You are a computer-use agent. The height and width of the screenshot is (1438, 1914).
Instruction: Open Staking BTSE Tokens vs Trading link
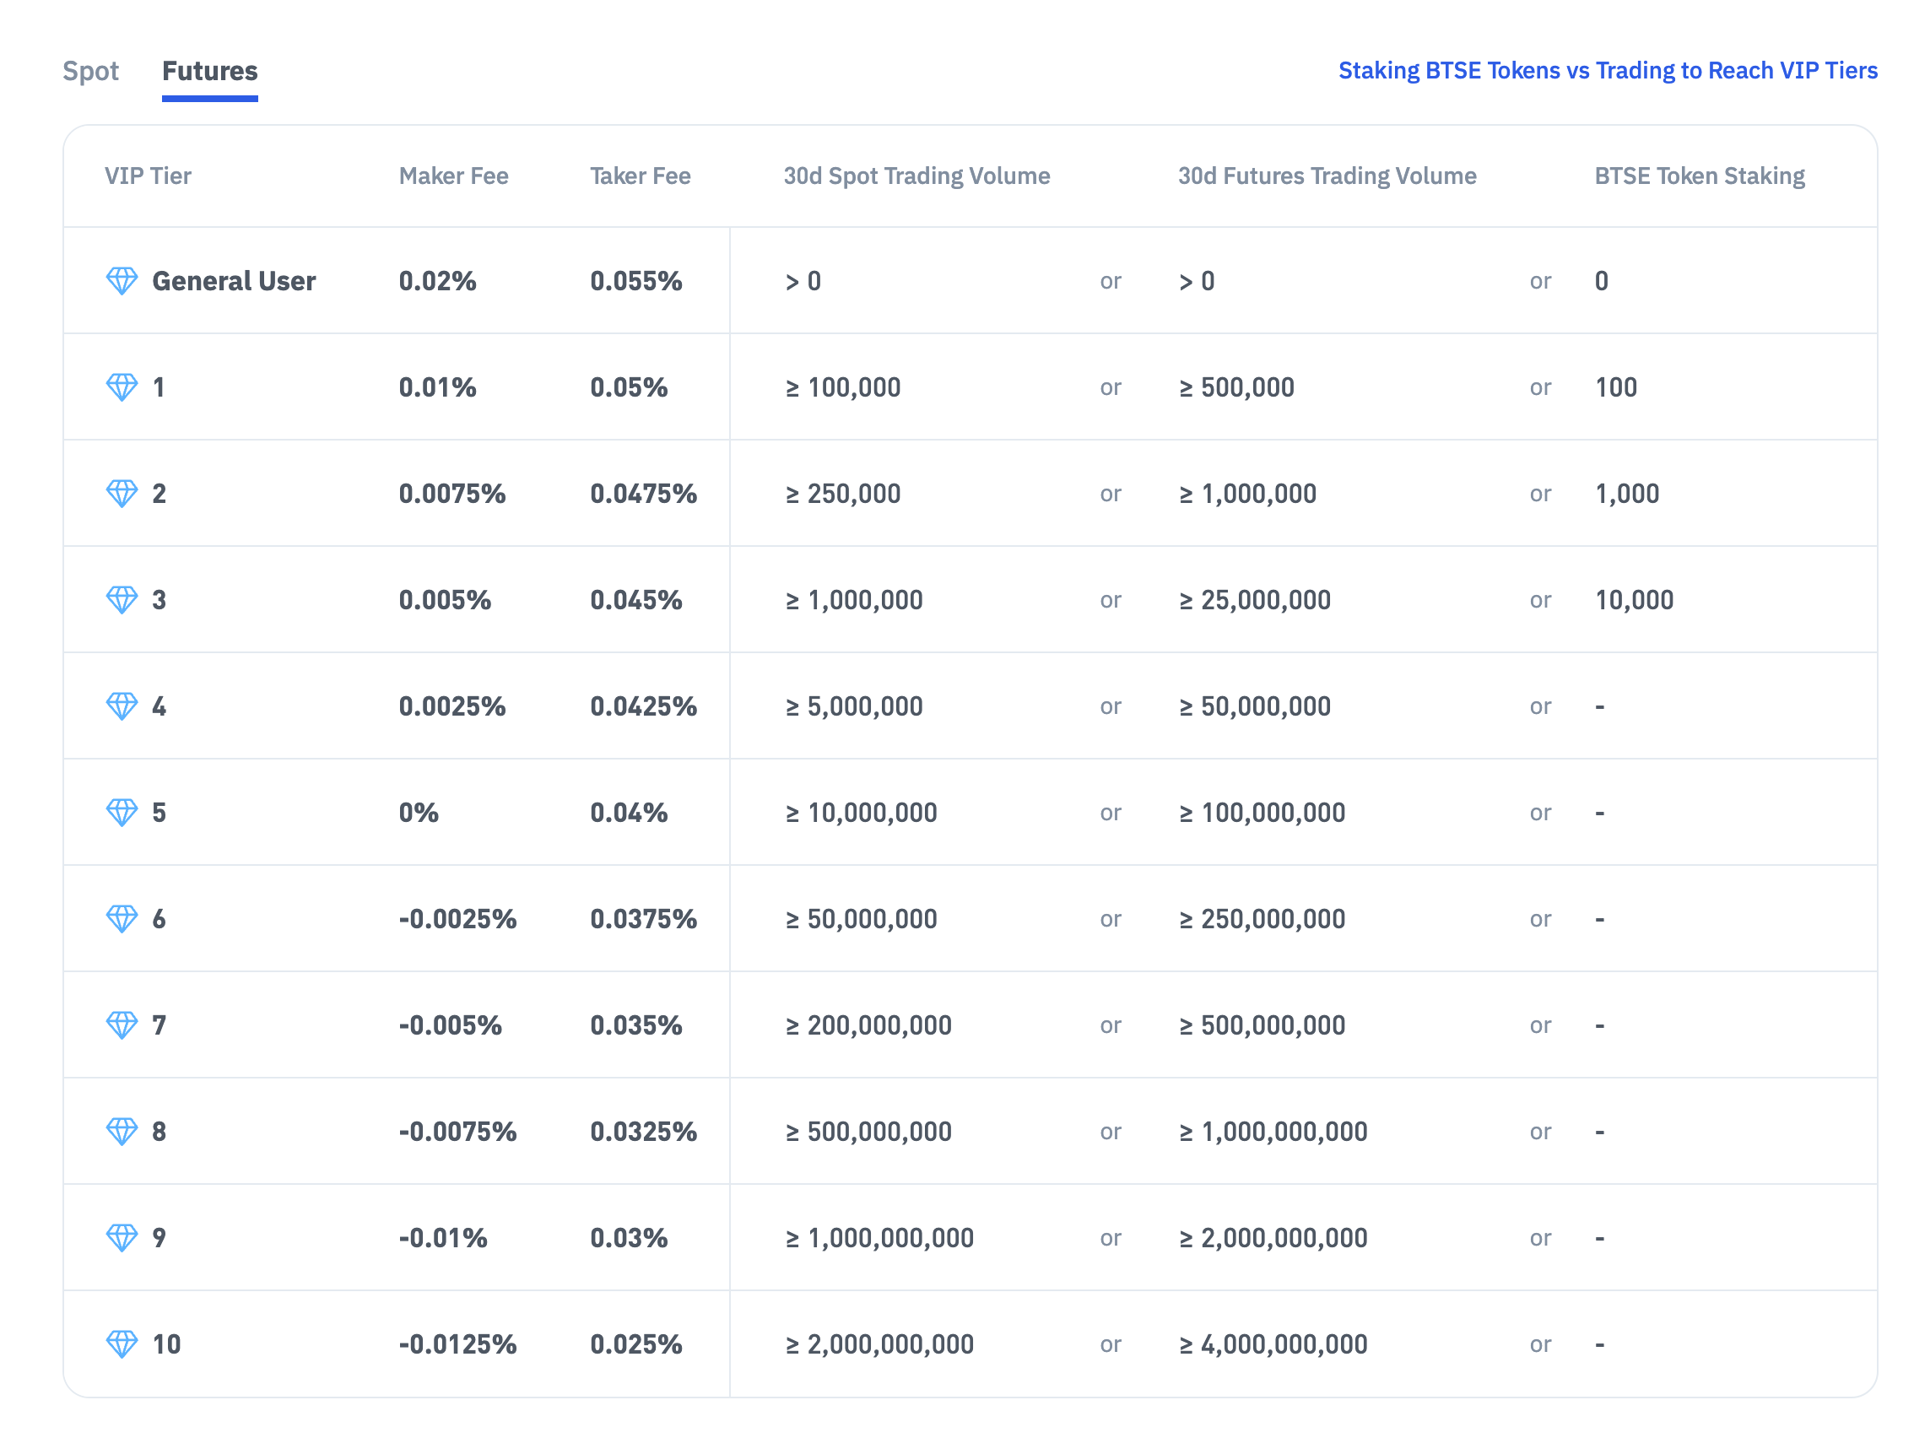click(1607, 71)
